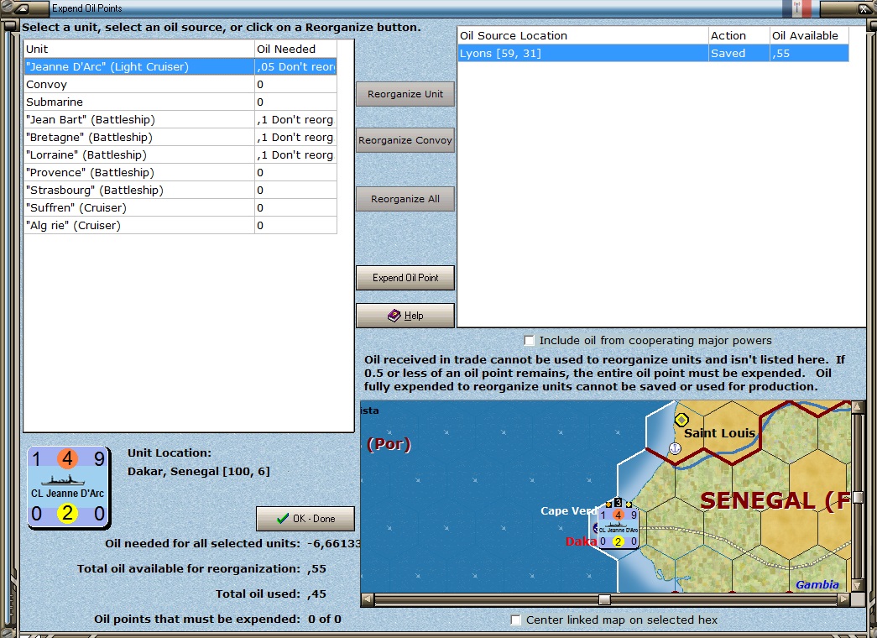Enable Include oil from cooperating major powers
Viewport: 877px width, 638px height.
tap(529, 340)
